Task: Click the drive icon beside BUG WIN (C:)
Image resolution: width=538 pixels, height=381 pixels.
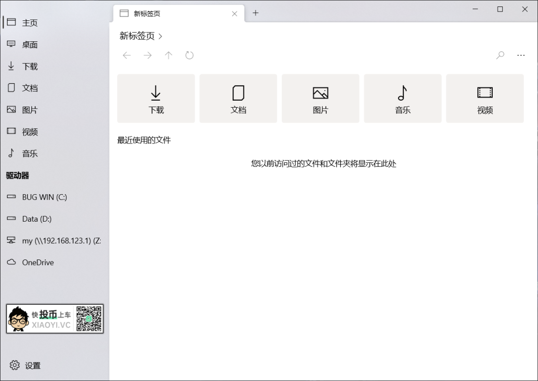Action: [x=11, y=197]
